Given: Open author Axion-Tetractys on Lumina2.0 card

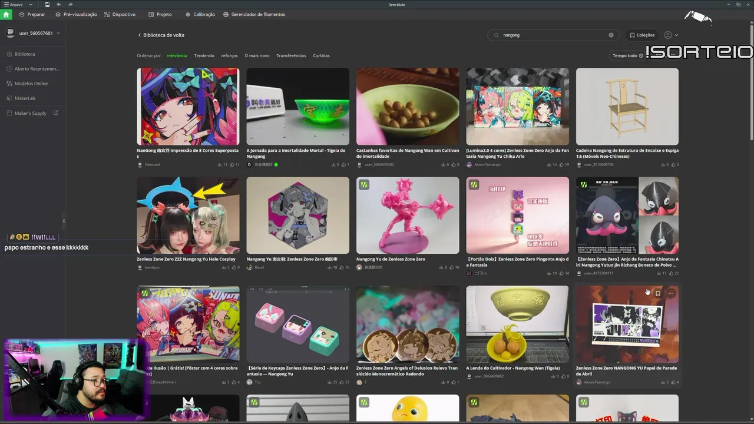Looking at the screenshot, I should [x=487, y=164].
